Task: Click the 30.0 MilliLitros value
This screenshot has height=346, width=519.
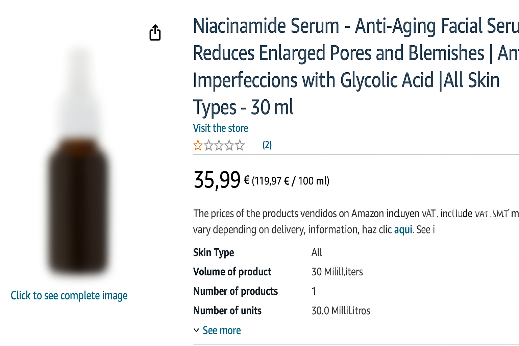Action: click(341, 311)
